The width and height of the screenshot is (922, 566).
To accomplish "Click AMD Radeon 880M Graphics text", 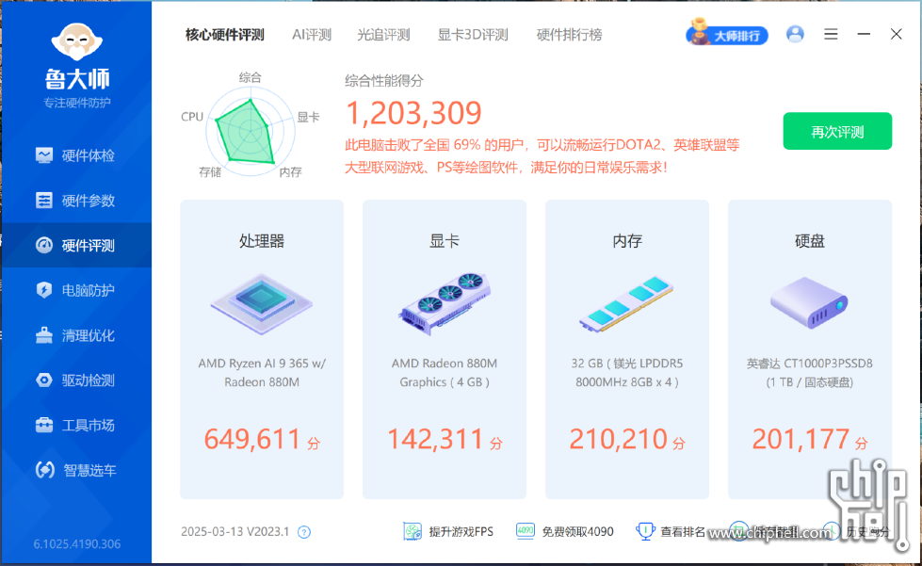I will 445,373.
